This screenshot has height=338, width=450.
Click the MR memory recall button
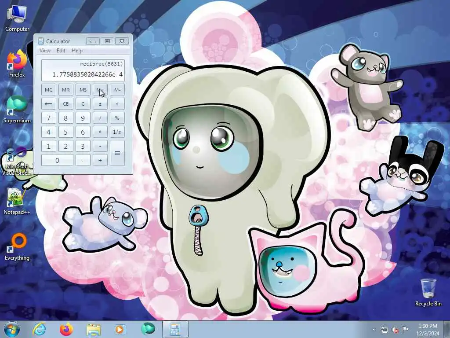pos(66,90)
